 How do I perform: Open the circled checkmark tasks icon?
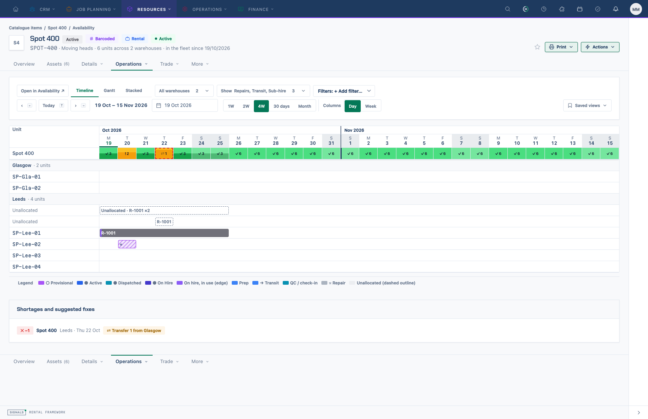(598, 9)
